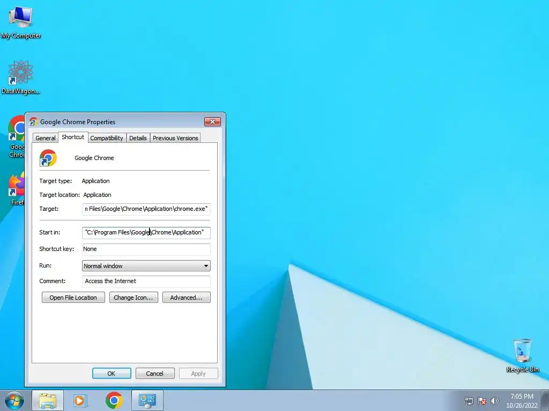Open the Previous Versions tab

coord(175,138)
